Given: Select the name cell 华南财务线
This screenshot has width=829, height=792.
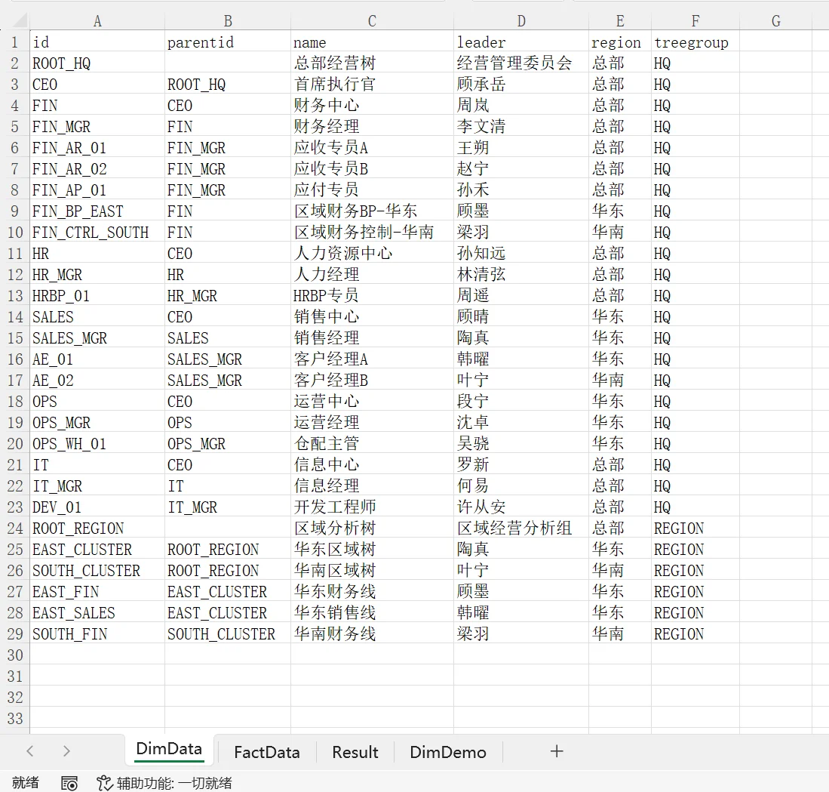Looking at the screenshot, I should (x=372, y=633).
